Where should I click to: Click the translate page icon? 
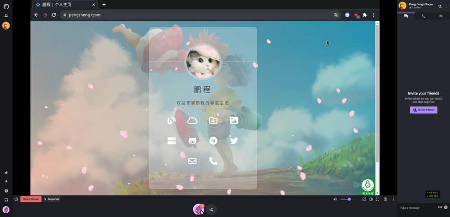[x=336, y=15]
